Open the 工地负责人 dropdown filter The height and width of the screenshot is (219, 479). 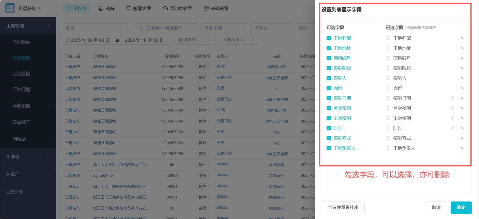click(x=239, y=40)
